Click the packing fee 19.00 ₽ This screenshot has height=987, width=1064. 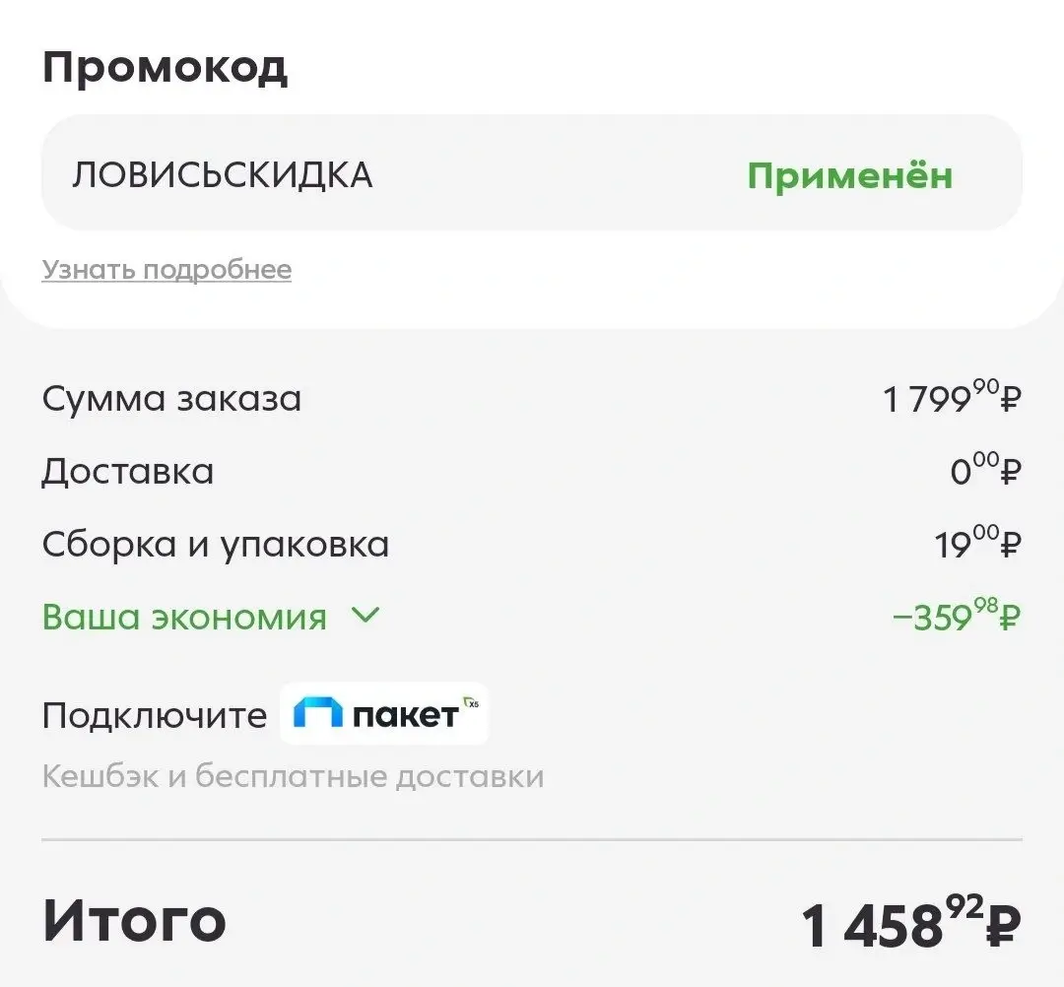coord(977,545)
